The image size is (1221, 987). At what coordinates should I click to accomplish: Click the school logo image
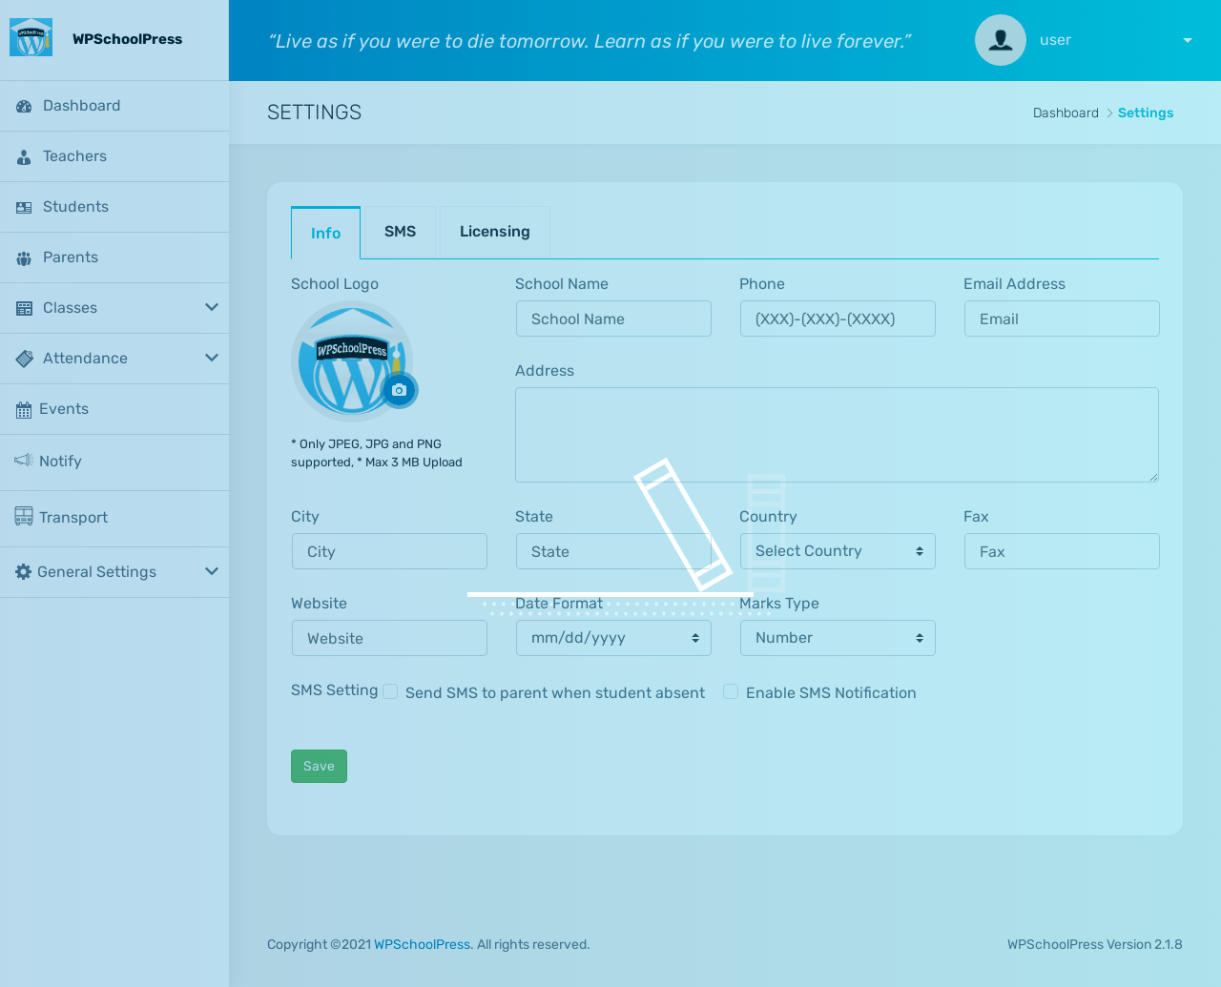point(352,361)
